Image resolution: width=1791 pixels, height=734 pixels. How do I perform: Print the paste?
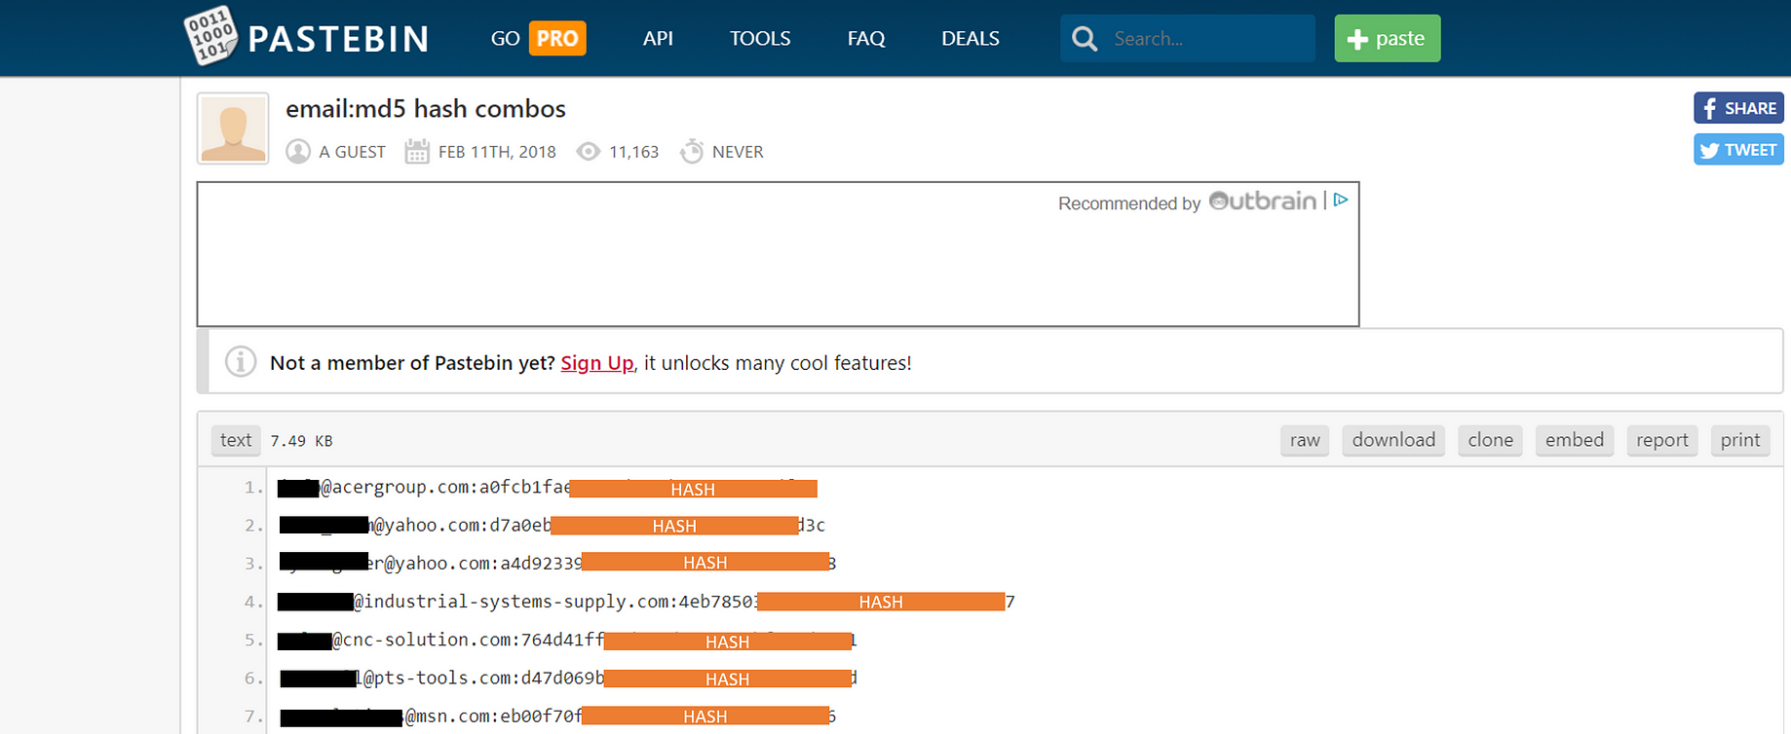pyautogui.click(x=1740, y=440)
